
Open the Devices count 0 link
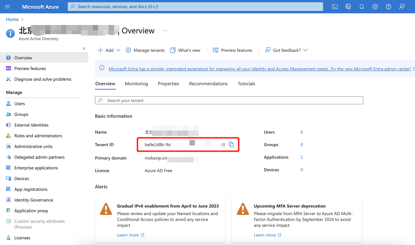click(x=302, y=170)
